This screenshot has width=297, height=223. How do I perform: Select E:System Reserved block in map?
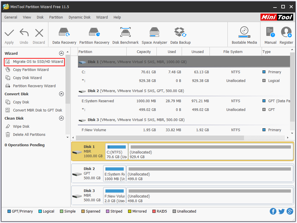114,173
